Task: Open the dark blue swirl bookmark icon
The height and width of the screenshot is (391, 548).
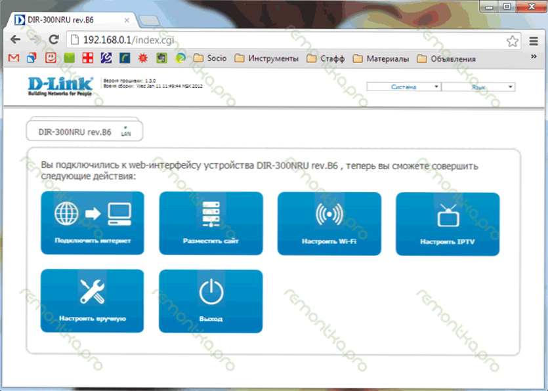Action: (x=106, y=58)
